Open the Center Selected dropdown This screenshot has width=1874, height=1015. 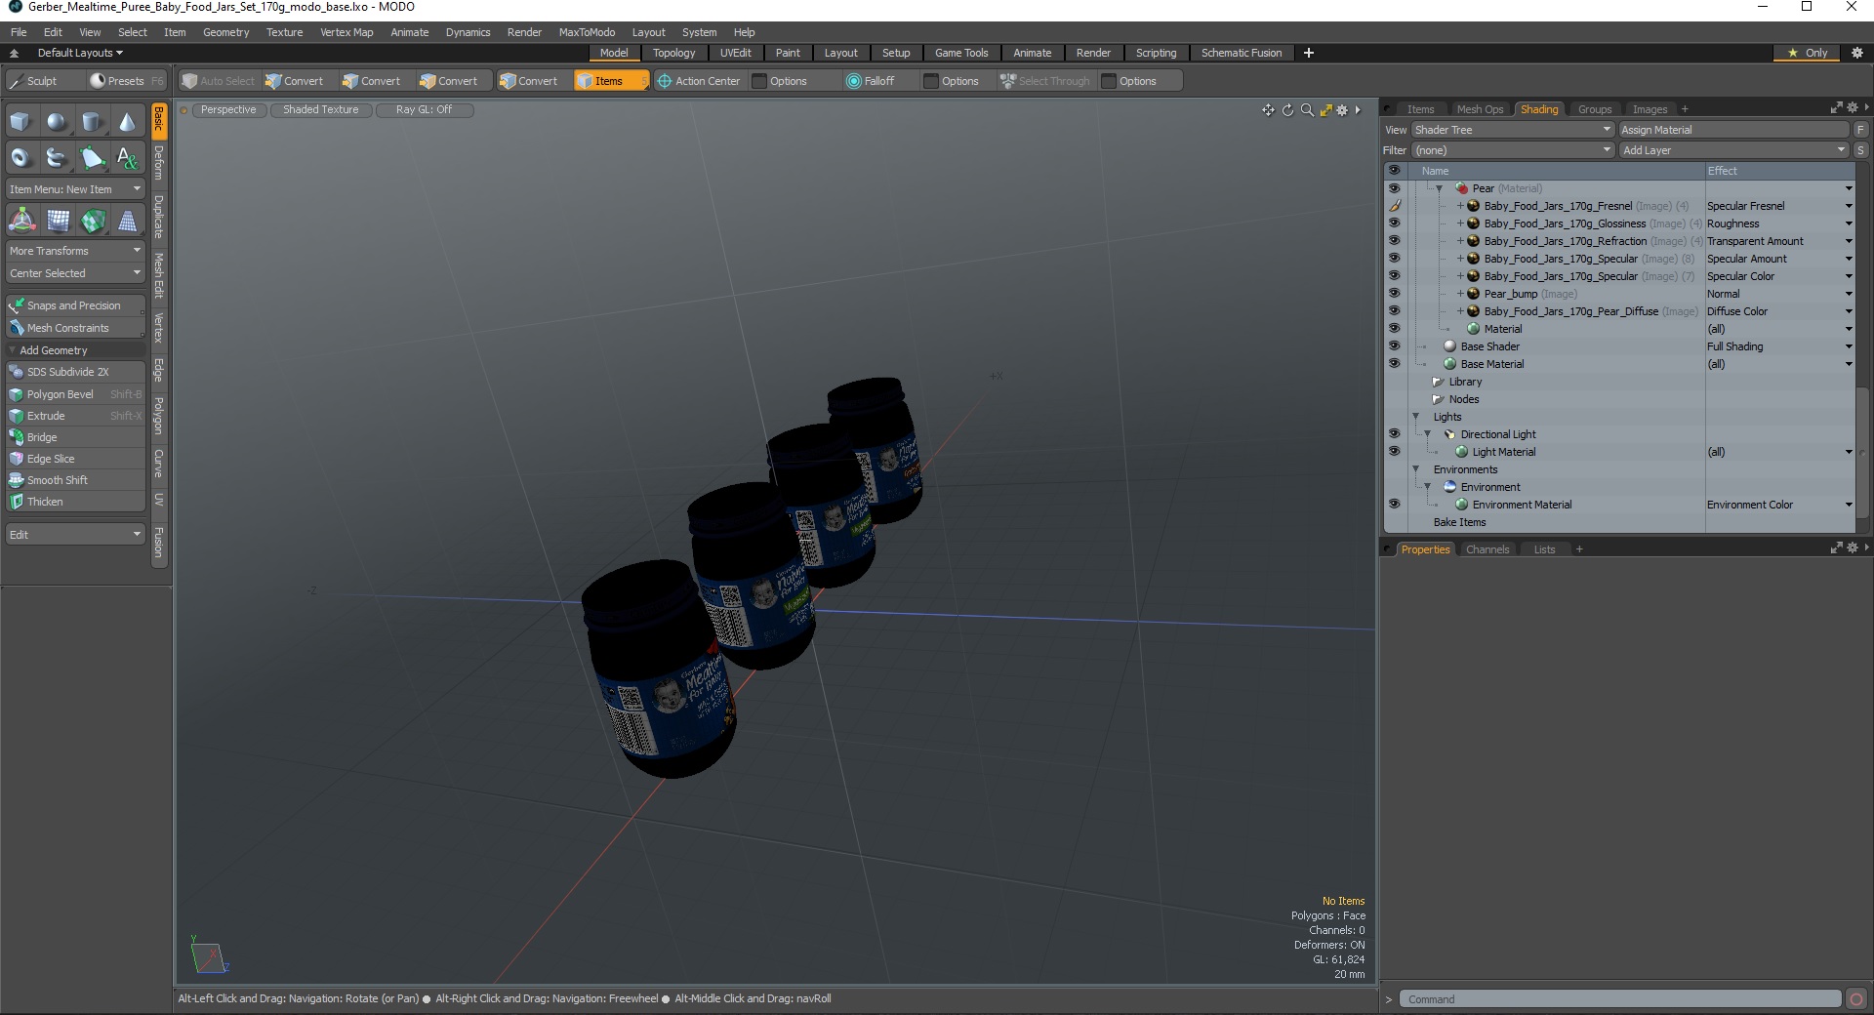coord(75,273)
